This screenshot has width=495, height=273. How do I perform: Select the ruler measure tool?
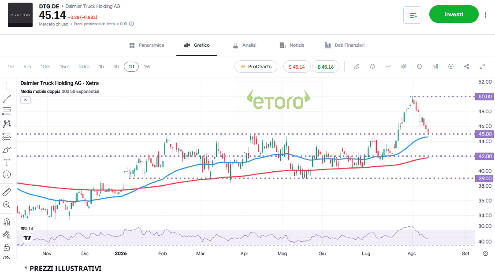click(x=7, y=192)
